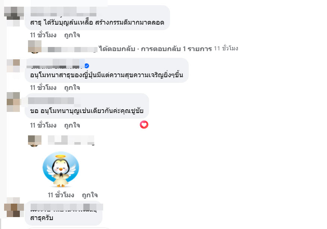327x229 pixels.
Task: Click avatar of the sticker reply author
Action: click(x=35, y=141)
